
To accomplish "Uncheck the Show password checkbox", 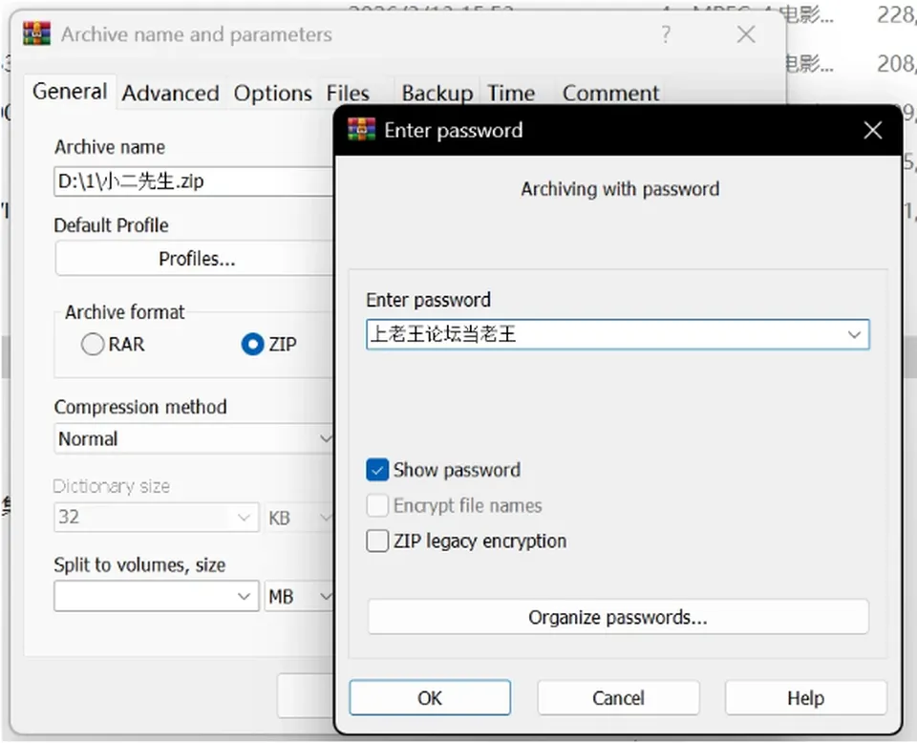I will pyautogui.click(x=377, y=470).
